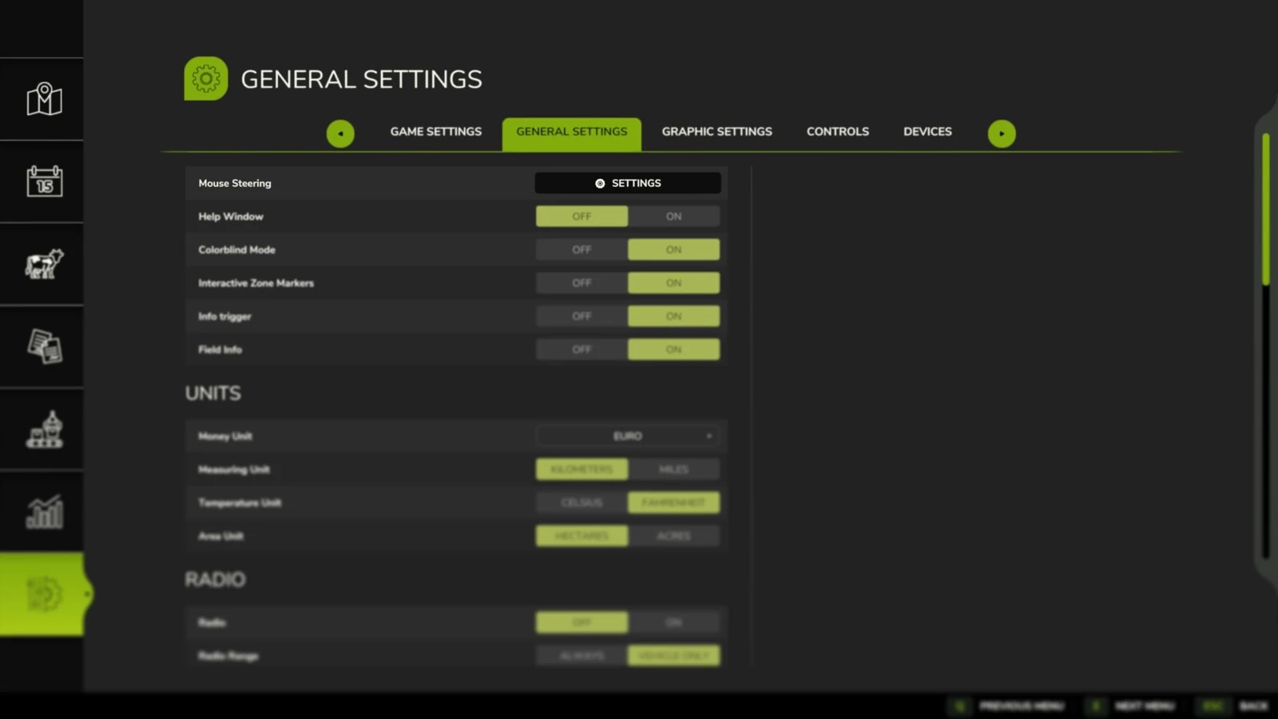Switch Info trigger to OFF

pos(581,316)
